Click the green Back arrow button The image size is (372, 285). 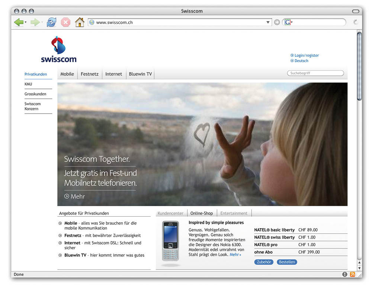pos(19,22)
